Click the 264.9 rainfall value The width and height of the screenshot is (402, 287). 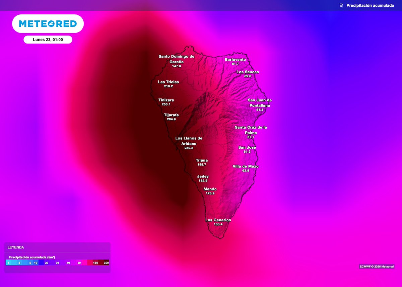click(171, 119)
